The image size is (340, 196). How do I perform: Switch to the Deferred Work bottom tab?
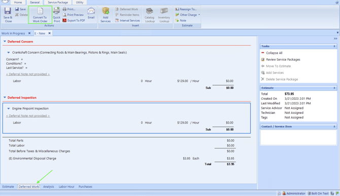(x=28, y=186)
